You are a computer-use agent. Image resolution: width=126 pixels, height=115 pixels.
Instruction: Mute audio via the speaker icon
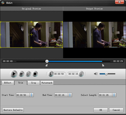point(96,74)
